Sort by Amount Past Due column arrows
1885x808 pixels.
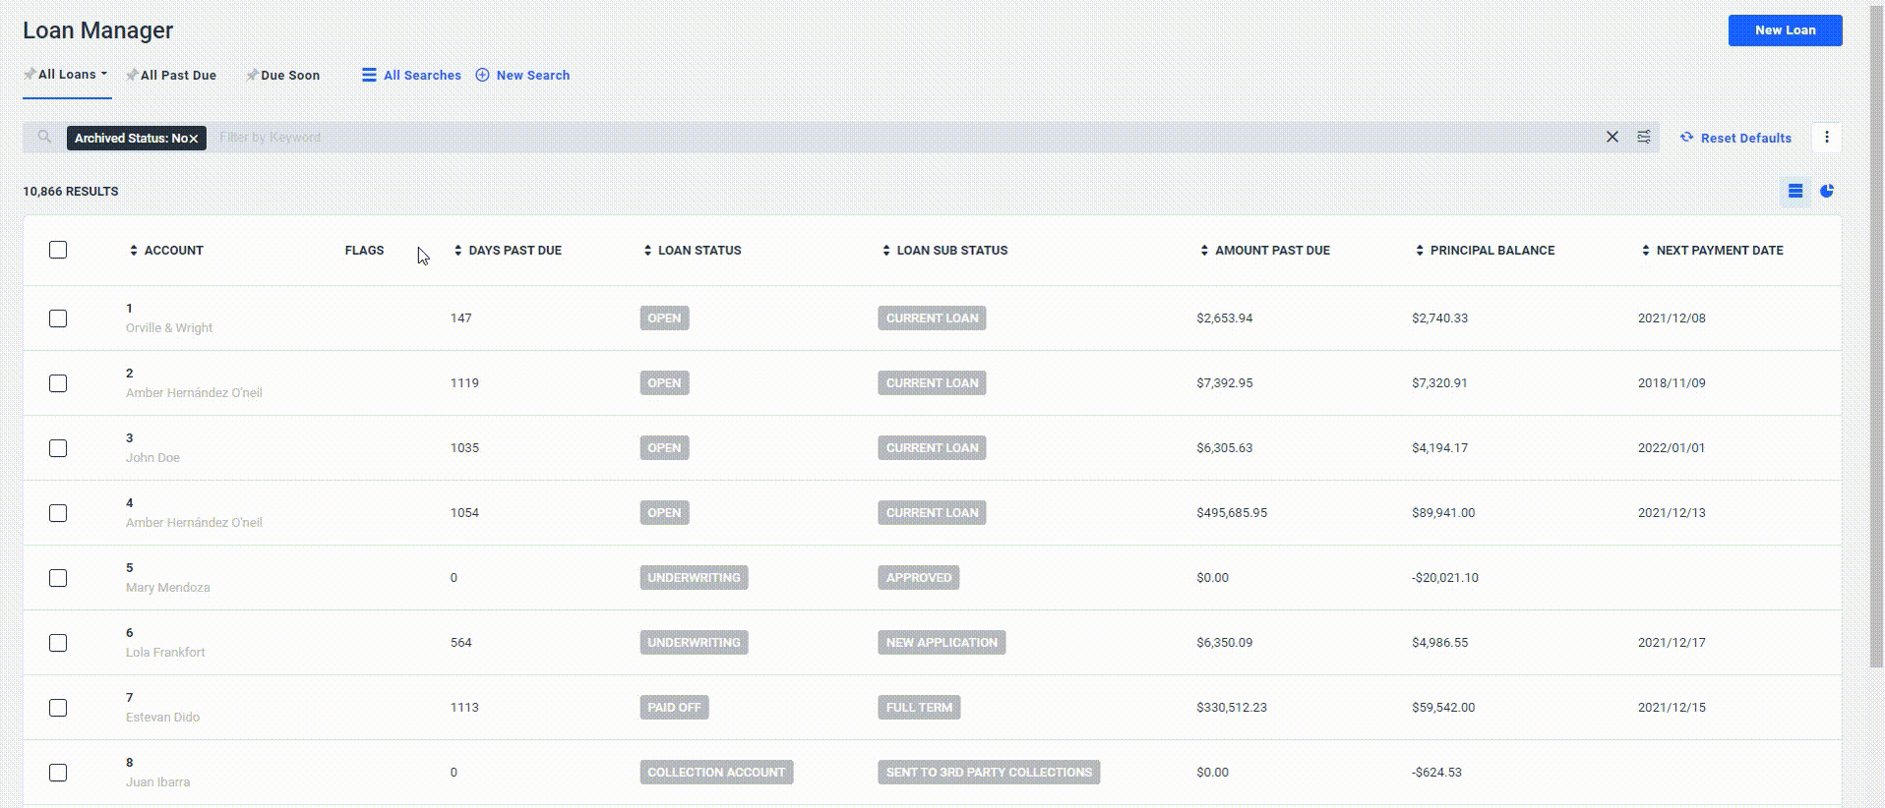1204,251
